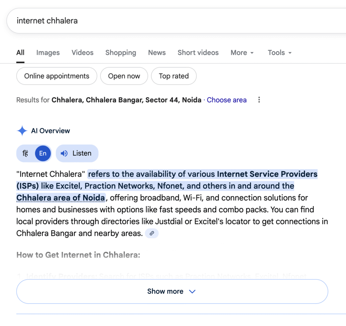
Task: Expand AI Overview with Show more
Action: tap(172, 291)
